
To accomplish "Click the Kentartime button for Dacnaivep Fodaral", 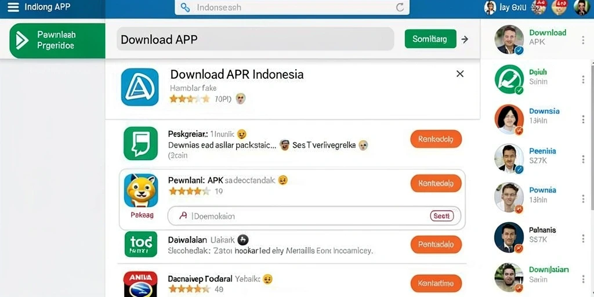I will pos(436,283).
